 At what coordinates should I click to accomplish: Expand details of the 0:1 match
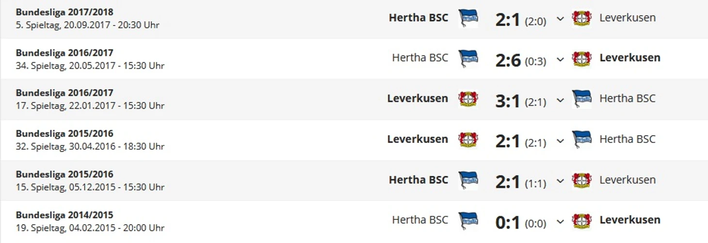pyautogui.click(x=560, y=222)
